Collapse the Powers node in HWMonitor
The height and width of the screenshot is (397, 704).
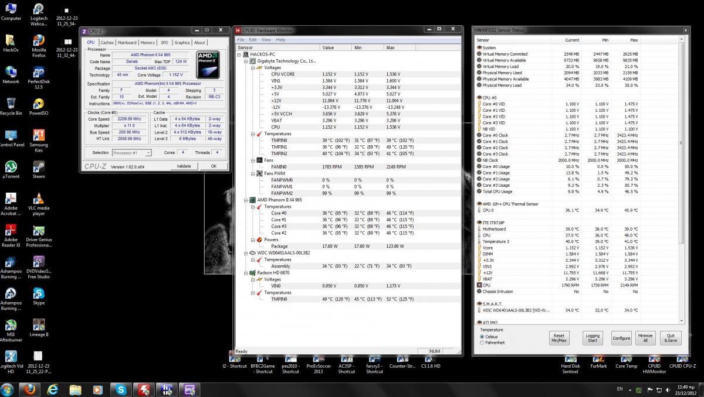pos(252,239)
